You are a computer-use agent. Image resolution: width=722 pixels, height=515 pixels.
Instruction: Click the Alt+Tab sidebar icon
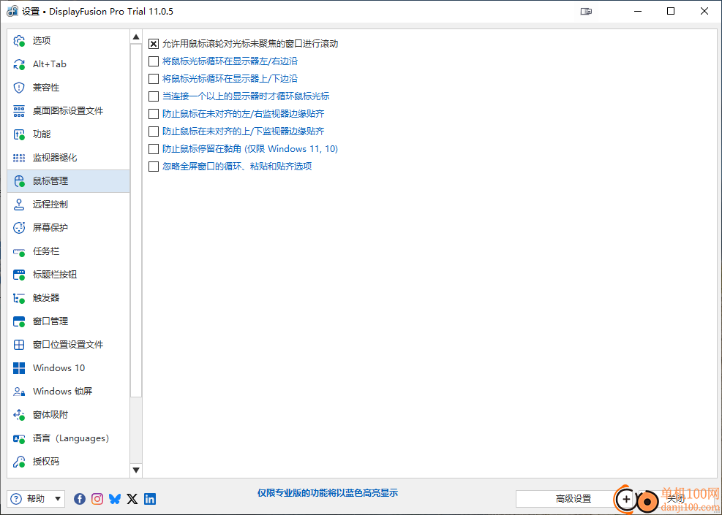[x=19, y=64]
